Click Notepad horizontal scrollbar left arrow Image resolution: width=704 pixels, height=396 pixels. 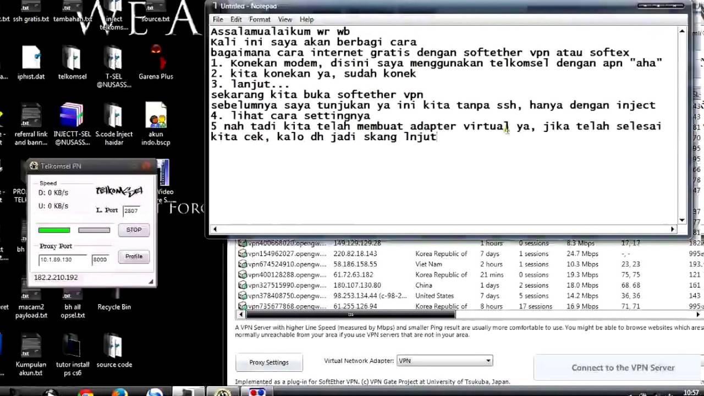pyautogui.click(x=215, y=229)
